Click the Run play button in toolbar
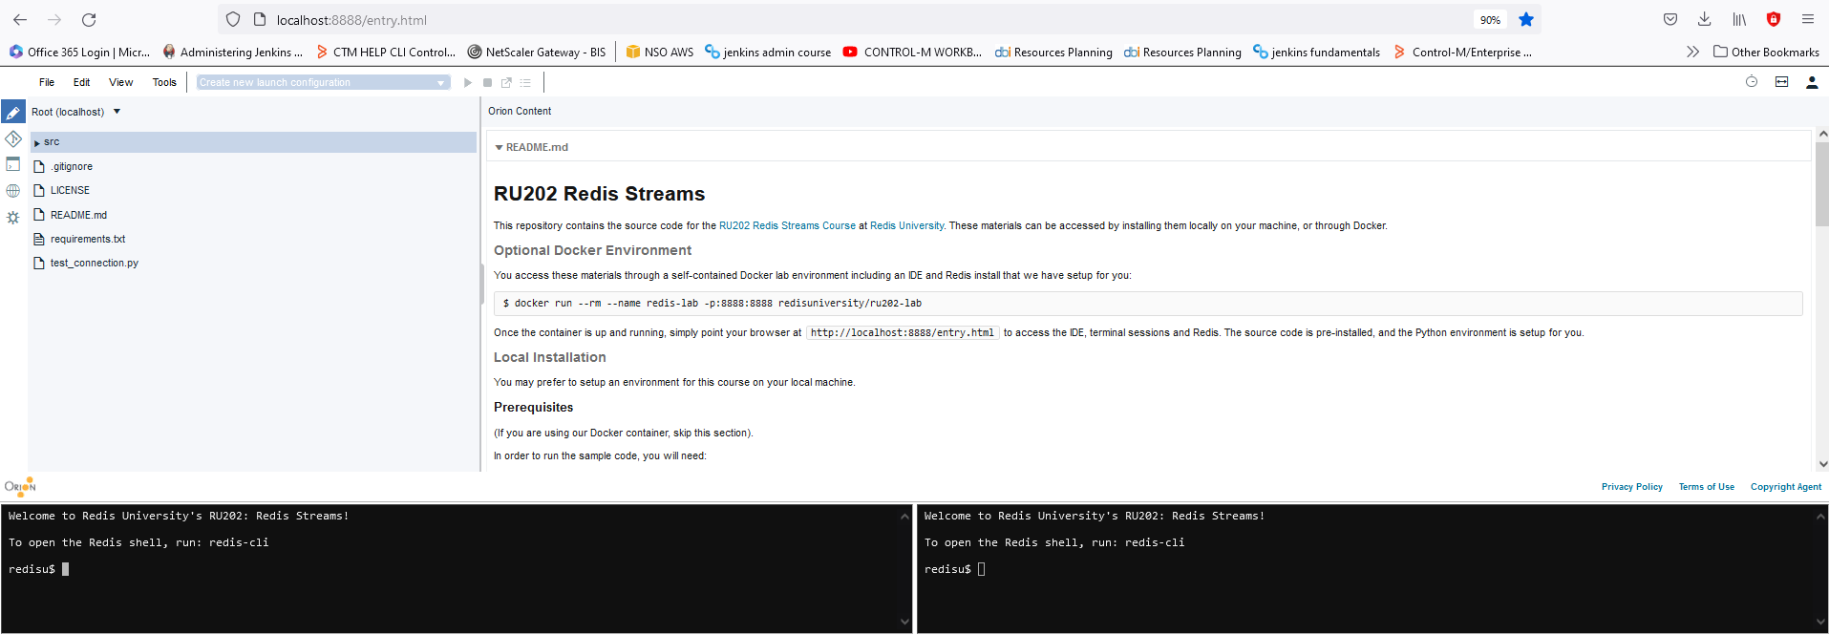The height and width of the screenshot is (635, 1829). (x=468, y=83)
